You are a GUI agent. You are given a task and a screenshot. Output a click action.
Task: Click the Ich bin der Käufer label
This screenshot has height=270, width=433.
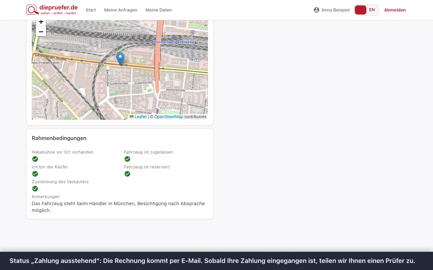50,167
